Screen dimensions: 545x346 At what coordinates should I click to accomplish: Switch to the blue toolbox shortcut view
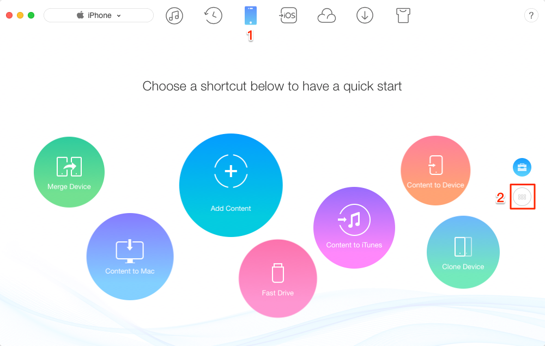coord(522,167)
